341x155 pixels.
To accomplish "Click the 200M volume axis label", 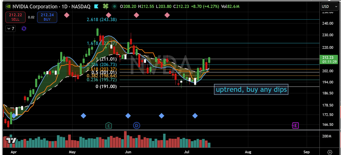I will [x=327, y=136].
